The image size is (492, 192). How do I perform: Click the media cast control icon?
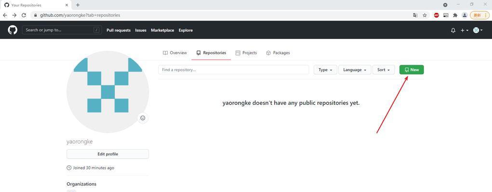[x=446, y=15]
